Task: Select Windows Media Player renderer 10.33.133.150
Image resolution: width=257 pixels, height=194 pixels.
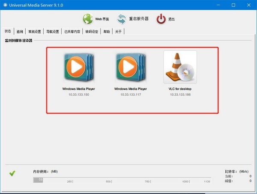Action: pyautogui.click(x=79, y=67)
